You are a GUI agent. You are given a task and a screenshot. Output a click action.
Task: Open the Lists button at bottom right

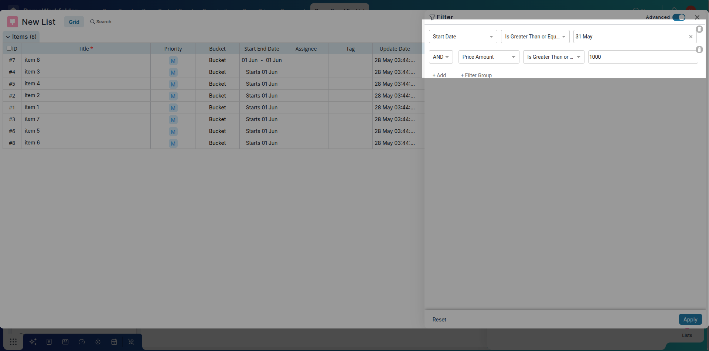(687, 335)
